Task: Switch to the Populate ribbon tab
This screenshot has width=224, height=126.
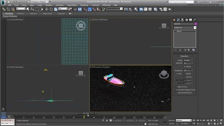Action: click(61, 14)
